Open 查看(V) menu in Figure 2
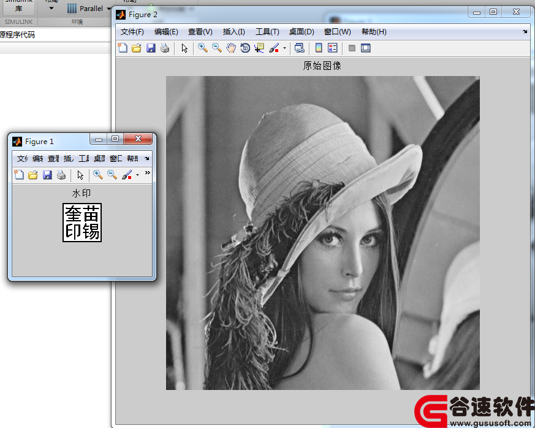Viewport: 535px width, 428px height. (x=200, y=32)
